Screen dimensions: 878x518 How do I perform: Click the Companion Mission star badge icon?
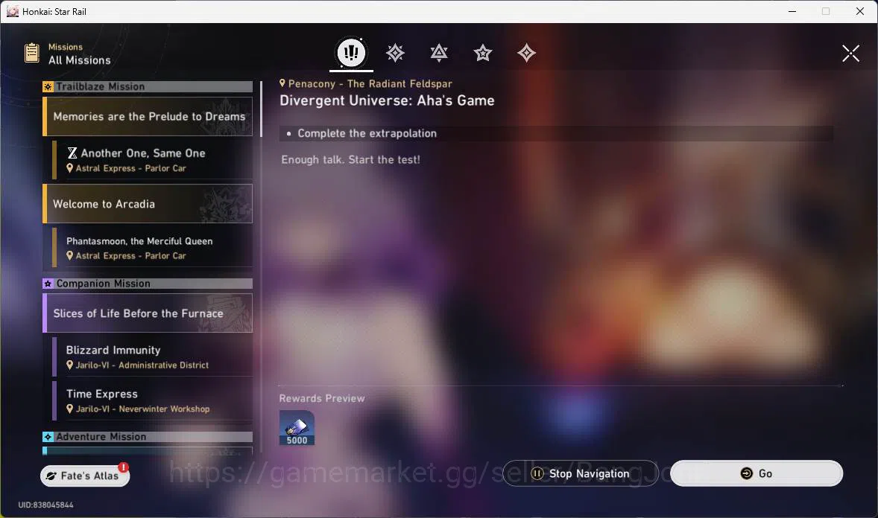(x=48, y=284)
